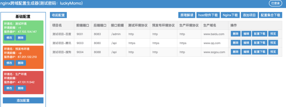The width and height of the screenshot is (286, 107).
Task: Click server IP 87.201.132.210 text
Action: tap(27, 57)
